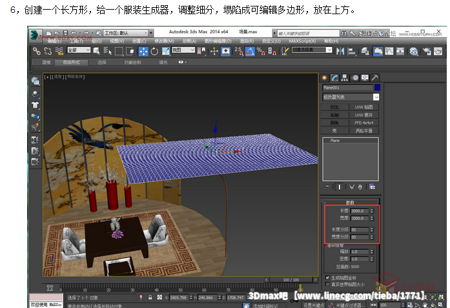Activate the Select and Scale tool
Viewport: 450px width, 308px height.
click(165, 52)
